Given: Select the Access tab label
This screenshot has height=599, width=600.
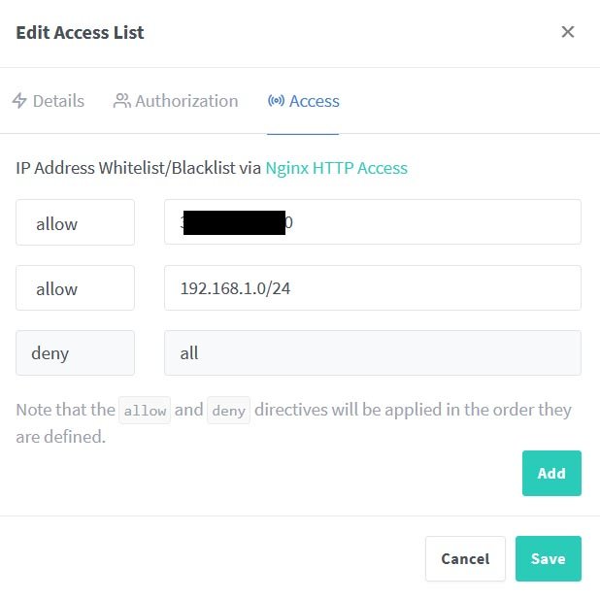Looking at the screenshot, I should 315,101.
